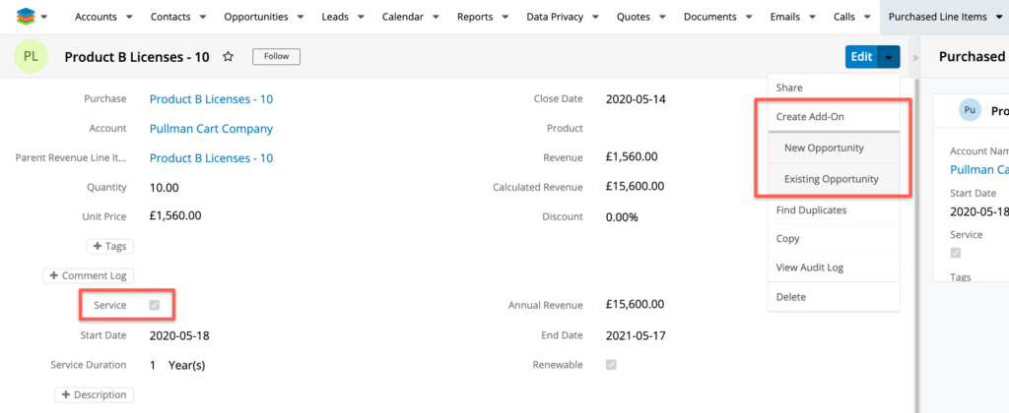
Task: Click Close Date value 2020-05-14
Action: [x=635, y=99]
